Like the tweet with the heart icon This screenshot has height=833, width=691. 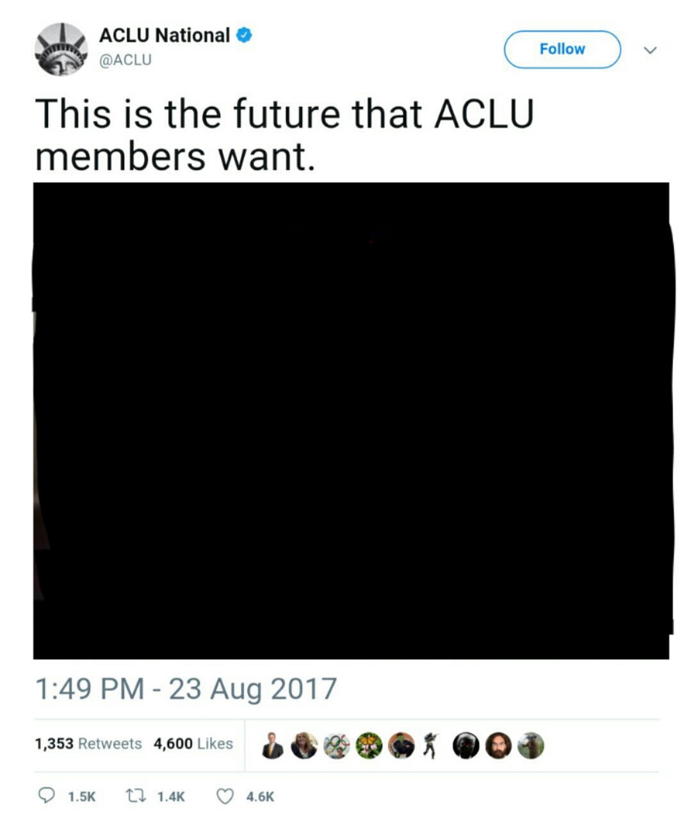(x=225, y=796)
